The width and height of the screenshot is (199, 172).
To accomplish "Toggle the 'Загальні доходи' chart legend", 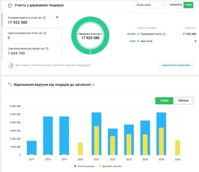I will pyautogui.click(x=84, y=166).
